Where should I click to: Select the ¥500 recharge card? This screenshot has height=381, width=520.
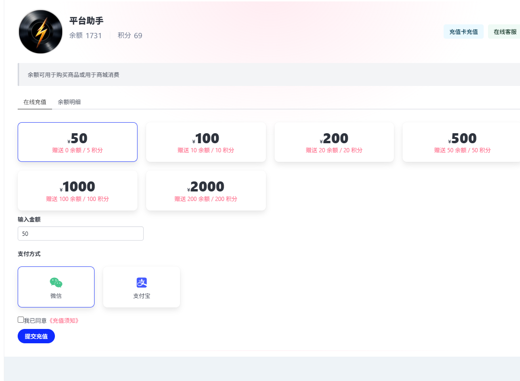point(461,142)
